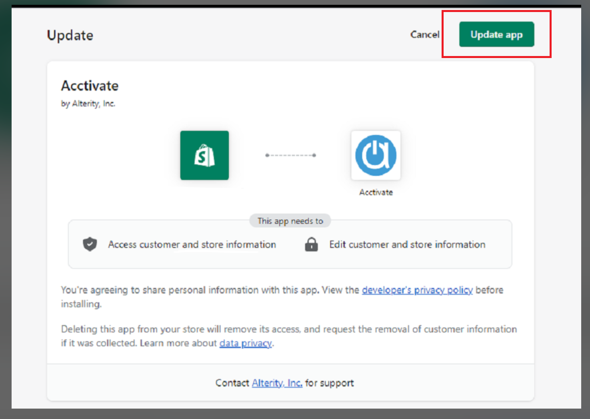Click the 'This app needs to' label
This screenshot has height=419, width=590.
290,221
